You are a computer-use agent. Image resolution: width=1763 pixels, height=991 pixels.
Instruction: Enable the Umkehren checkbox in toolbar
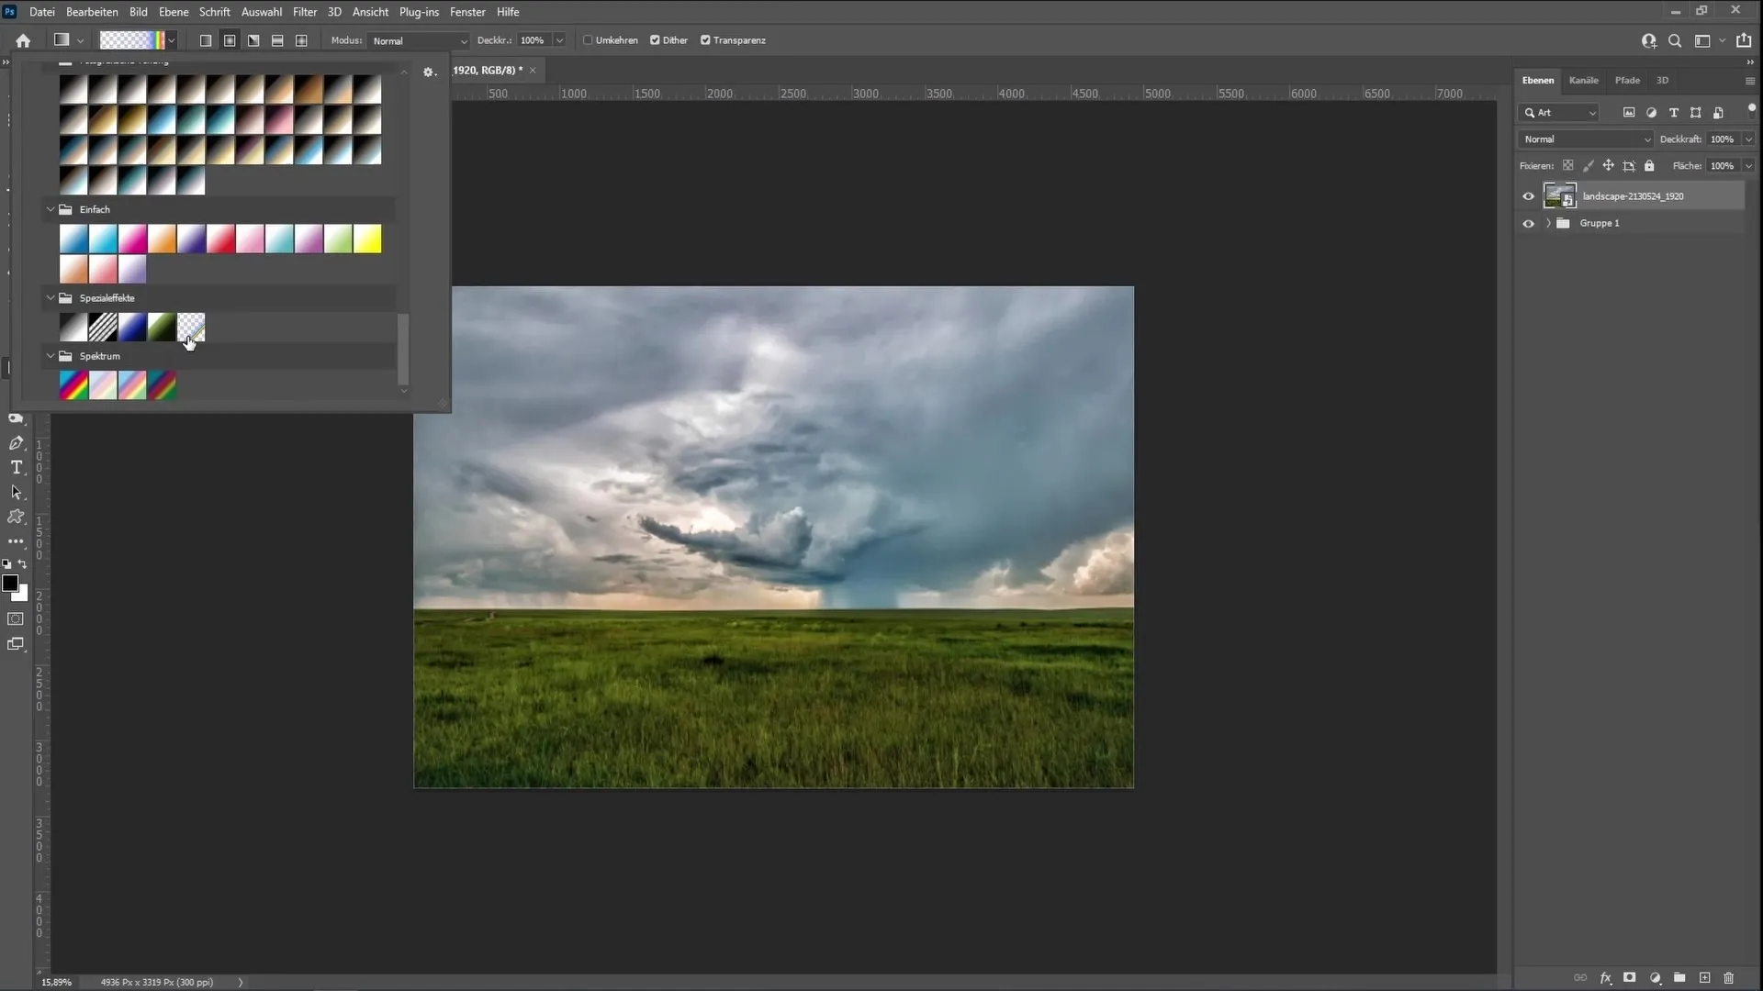coord(589,40)
